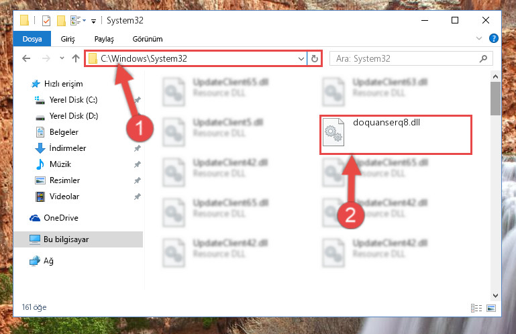The image size is (516, 334).
Task: Open the Paylaş ribbon tab
Action: [x=104, y=39]
